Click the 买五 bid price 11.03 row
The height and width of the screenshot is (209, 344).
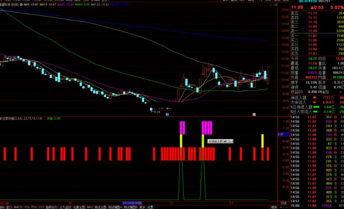click(x=317, y=53)
